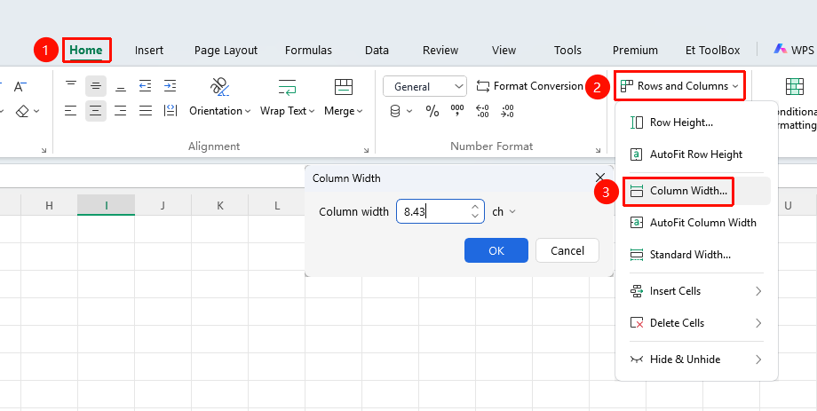Click the Bottom Align icon
The height and width of the screenshot is (411, 817).
click(x=121, y=86)
